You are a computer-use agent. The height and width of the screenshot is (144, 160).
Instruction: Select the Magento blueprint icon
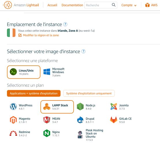[x=13, y=120]
